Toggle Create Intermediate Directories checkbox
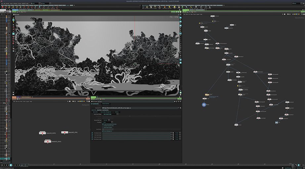The image size is (305, 169). tap(103, 124)
